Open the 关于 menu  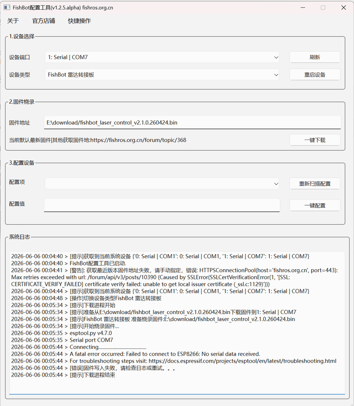pyautogui.click(x=13, y=21)
